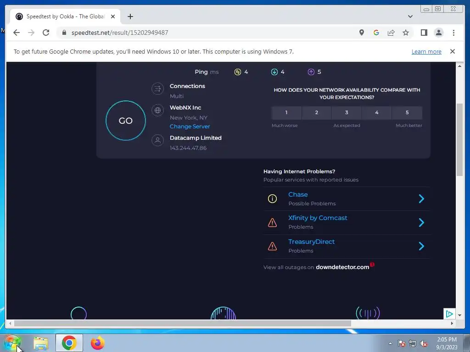Click the AdChoices icon

pyautogui.click(x=449, y=313)
